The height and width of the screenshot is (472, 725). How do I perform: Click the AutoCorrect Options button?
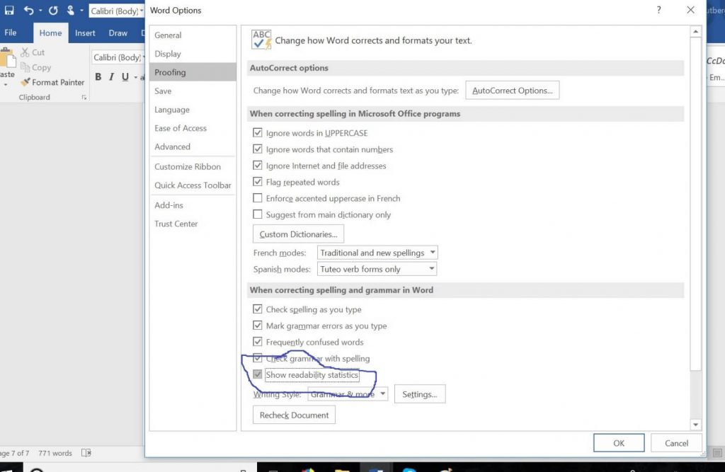coord(513,91)
